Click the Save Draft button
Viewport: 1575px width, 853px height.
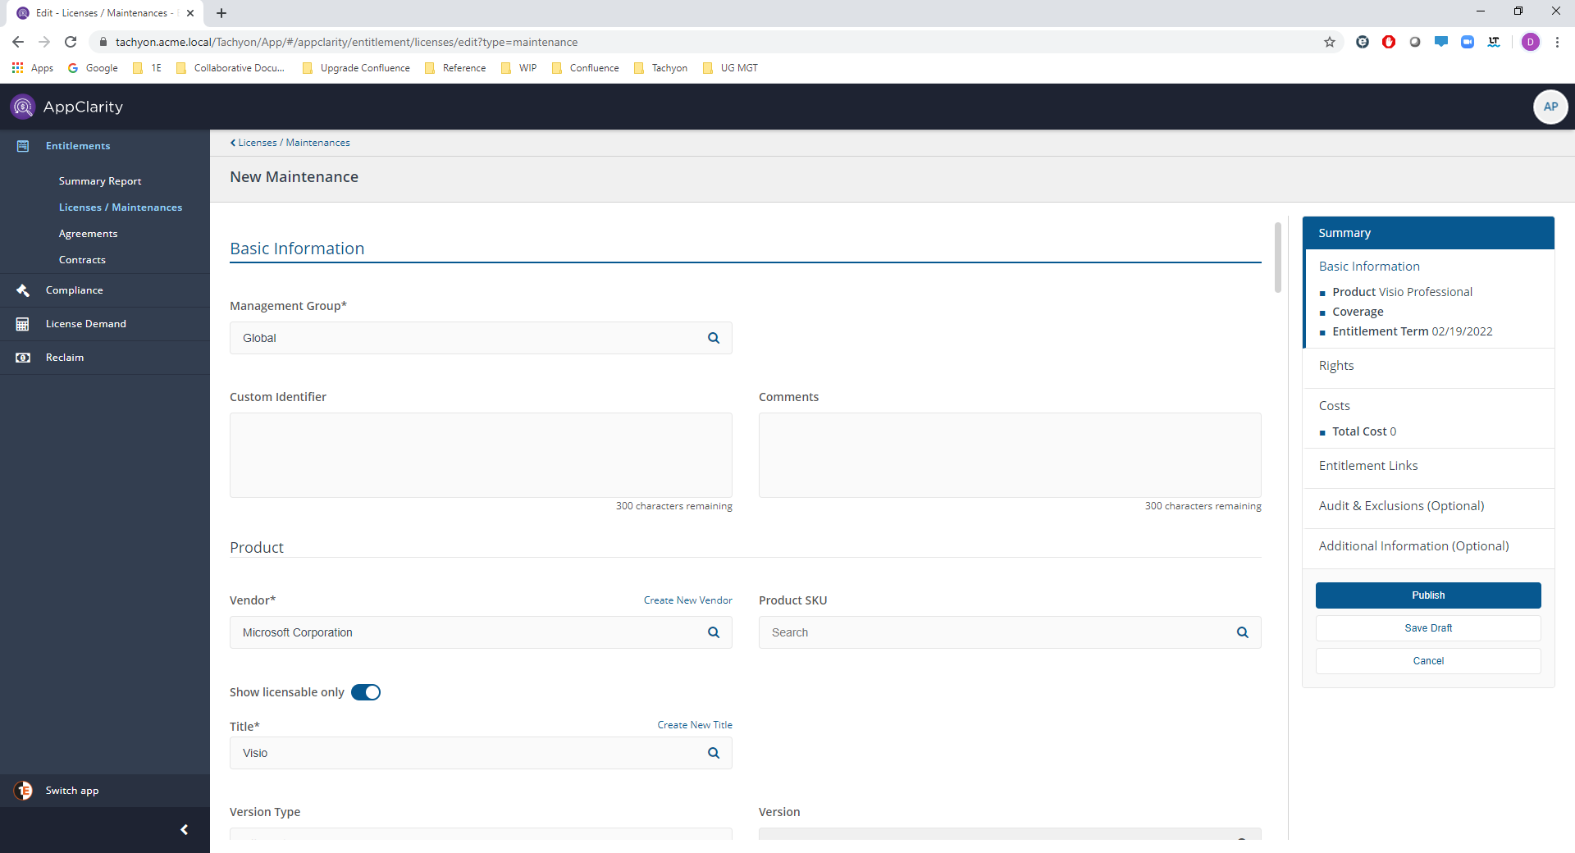click(x=1428, y=628)
